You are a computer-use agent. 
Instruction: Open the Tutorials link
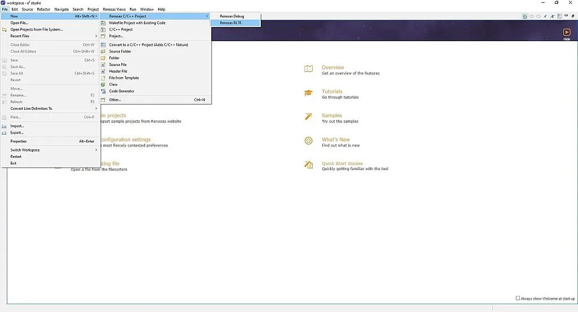click(332, 91)
